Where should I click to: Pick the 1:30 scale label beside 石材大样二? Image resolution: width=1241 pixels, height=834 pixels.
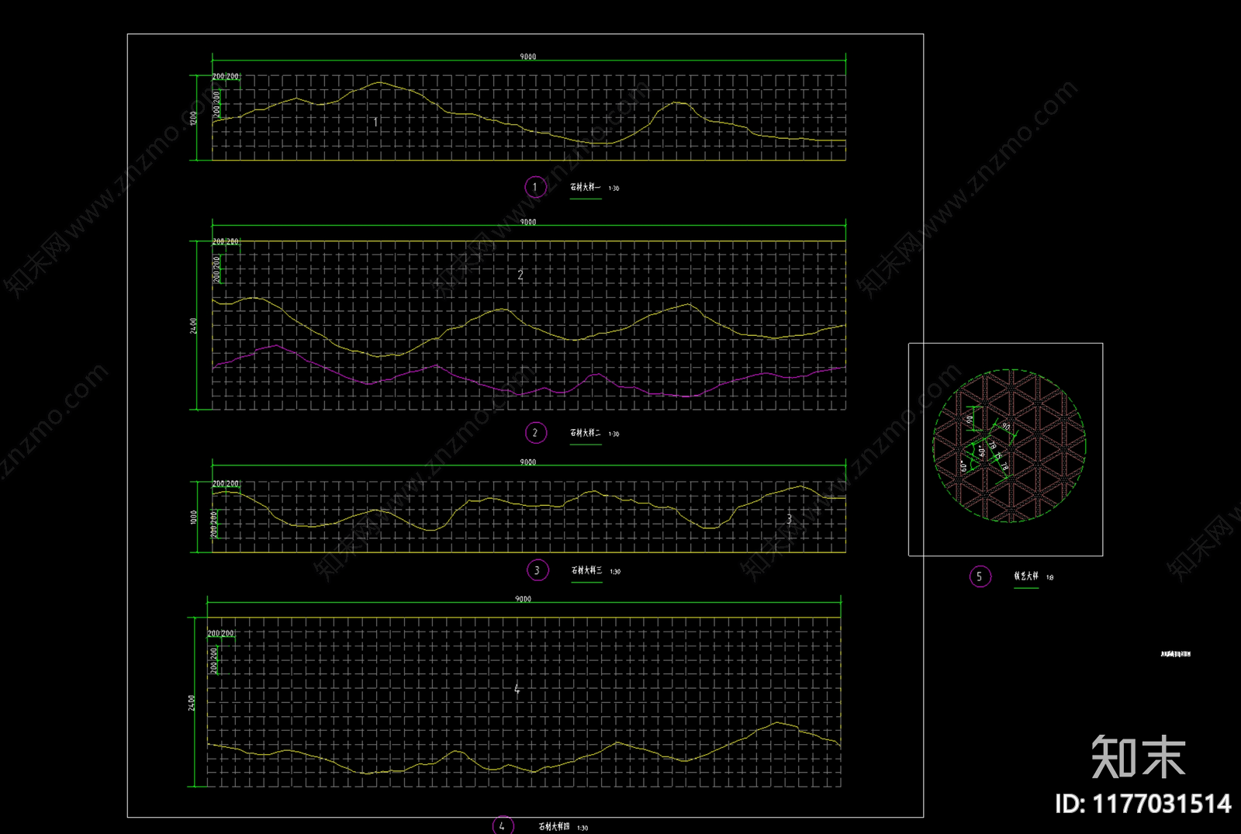(614, 434)
